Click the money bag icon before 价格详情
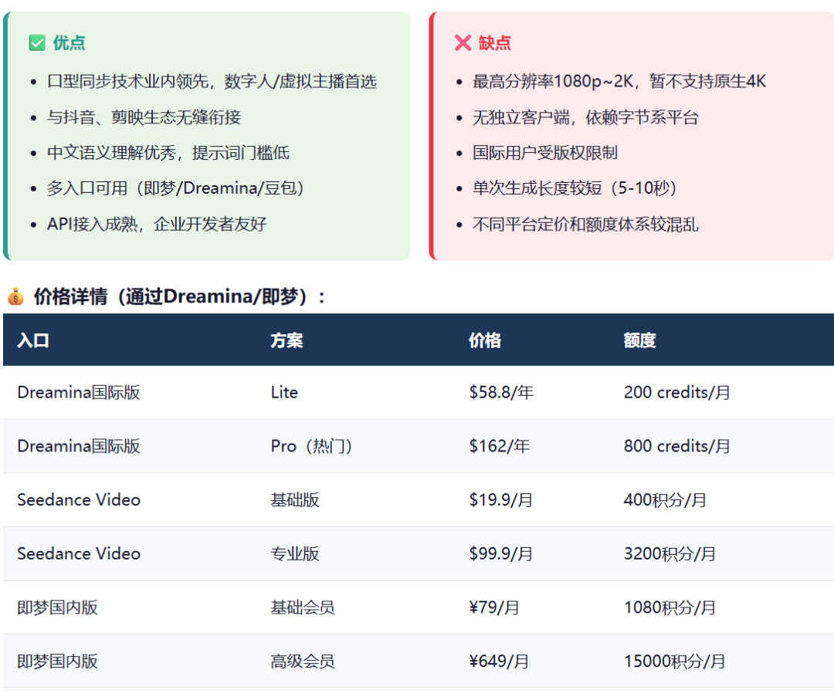This screenshot has width=834, height=700. tap(16, 296)
